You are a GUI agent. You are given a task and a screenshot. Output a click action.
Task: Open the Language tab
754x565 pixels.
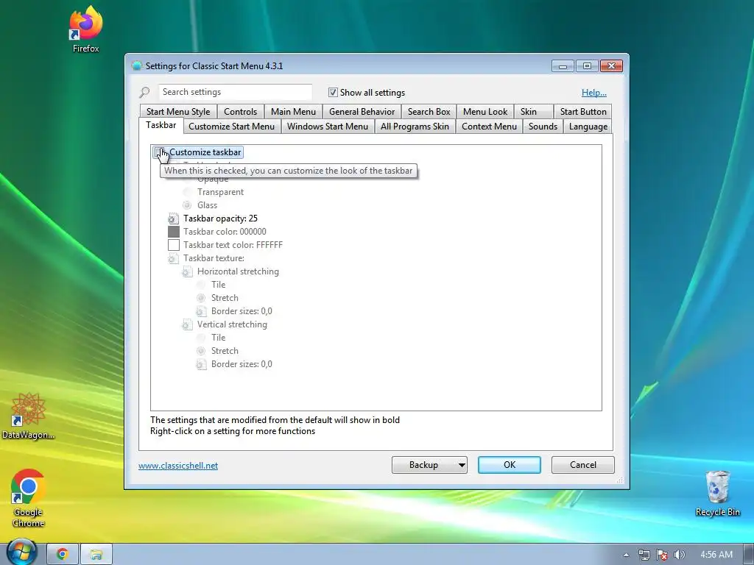pos(588,127)
